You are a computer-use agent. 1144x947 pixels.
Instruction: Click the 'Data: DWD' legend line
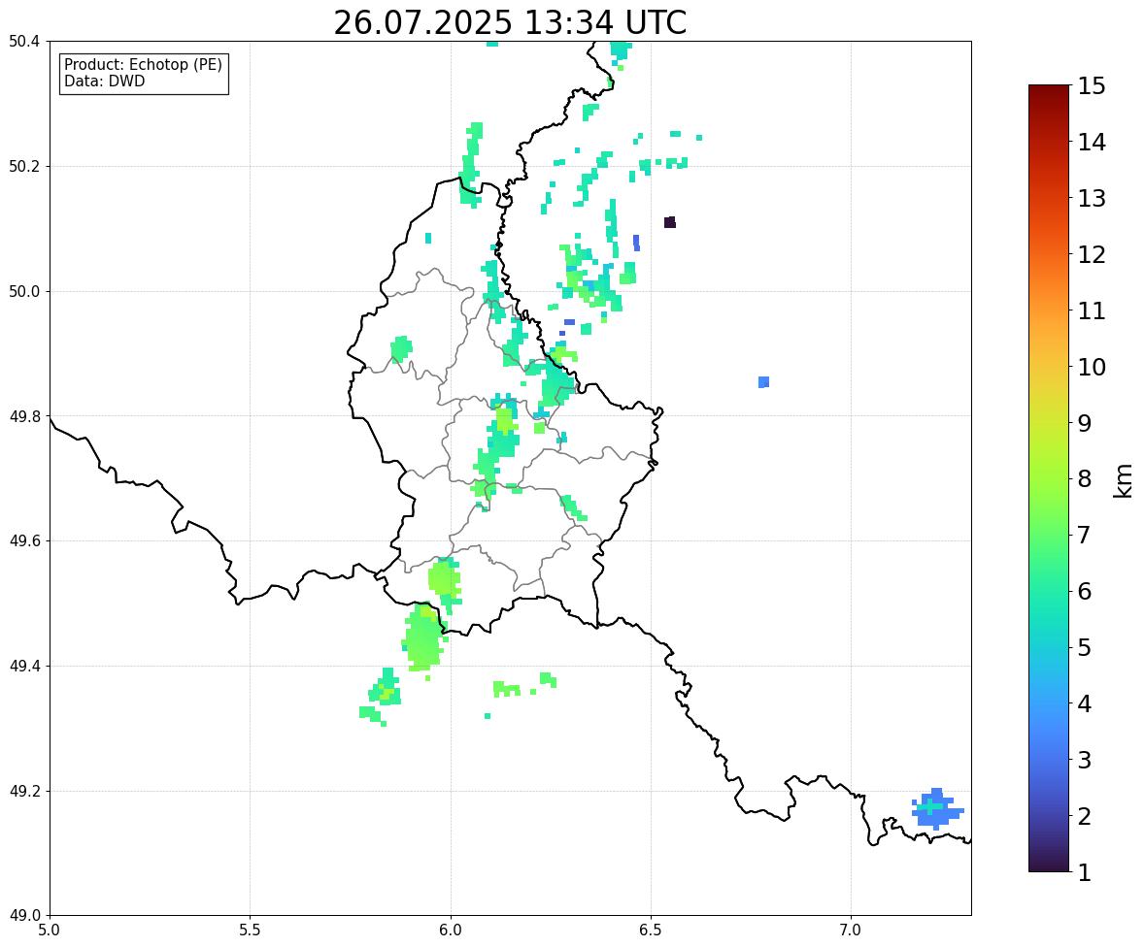(x=104, y=81)
